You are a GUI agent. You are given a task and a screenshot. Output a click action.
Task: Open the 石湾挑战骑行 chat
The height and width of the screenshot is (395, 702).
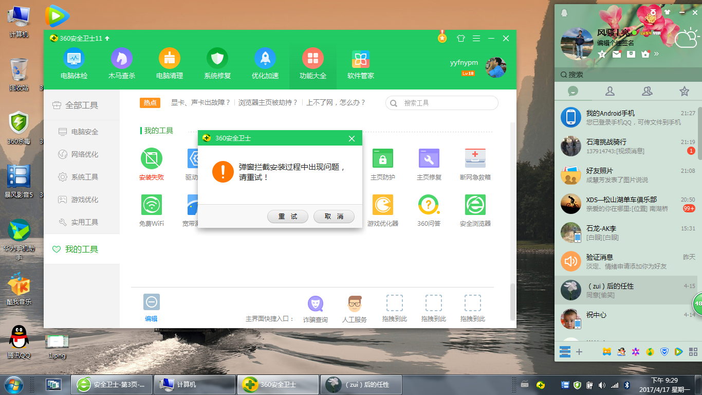(626, 146)
